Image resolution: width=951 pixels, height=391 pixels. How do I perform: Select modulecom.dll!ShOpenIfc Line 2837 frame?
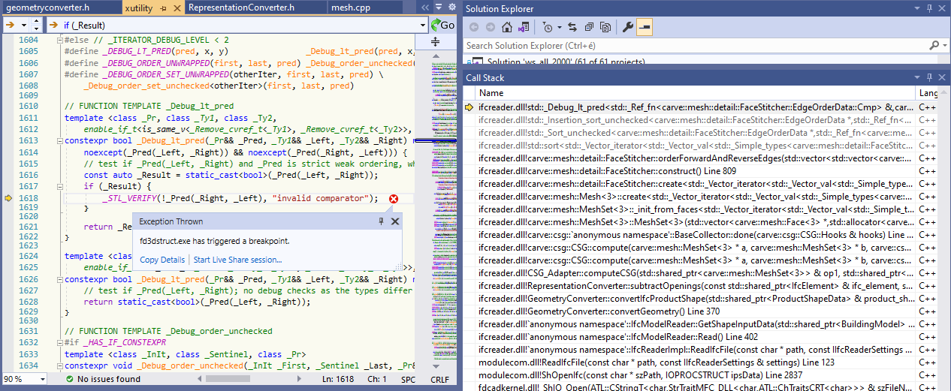point(696,374)
